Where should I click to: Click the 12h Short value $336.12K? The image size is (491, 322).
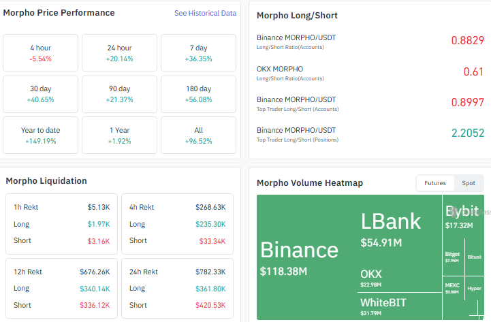tap(95, 305)
